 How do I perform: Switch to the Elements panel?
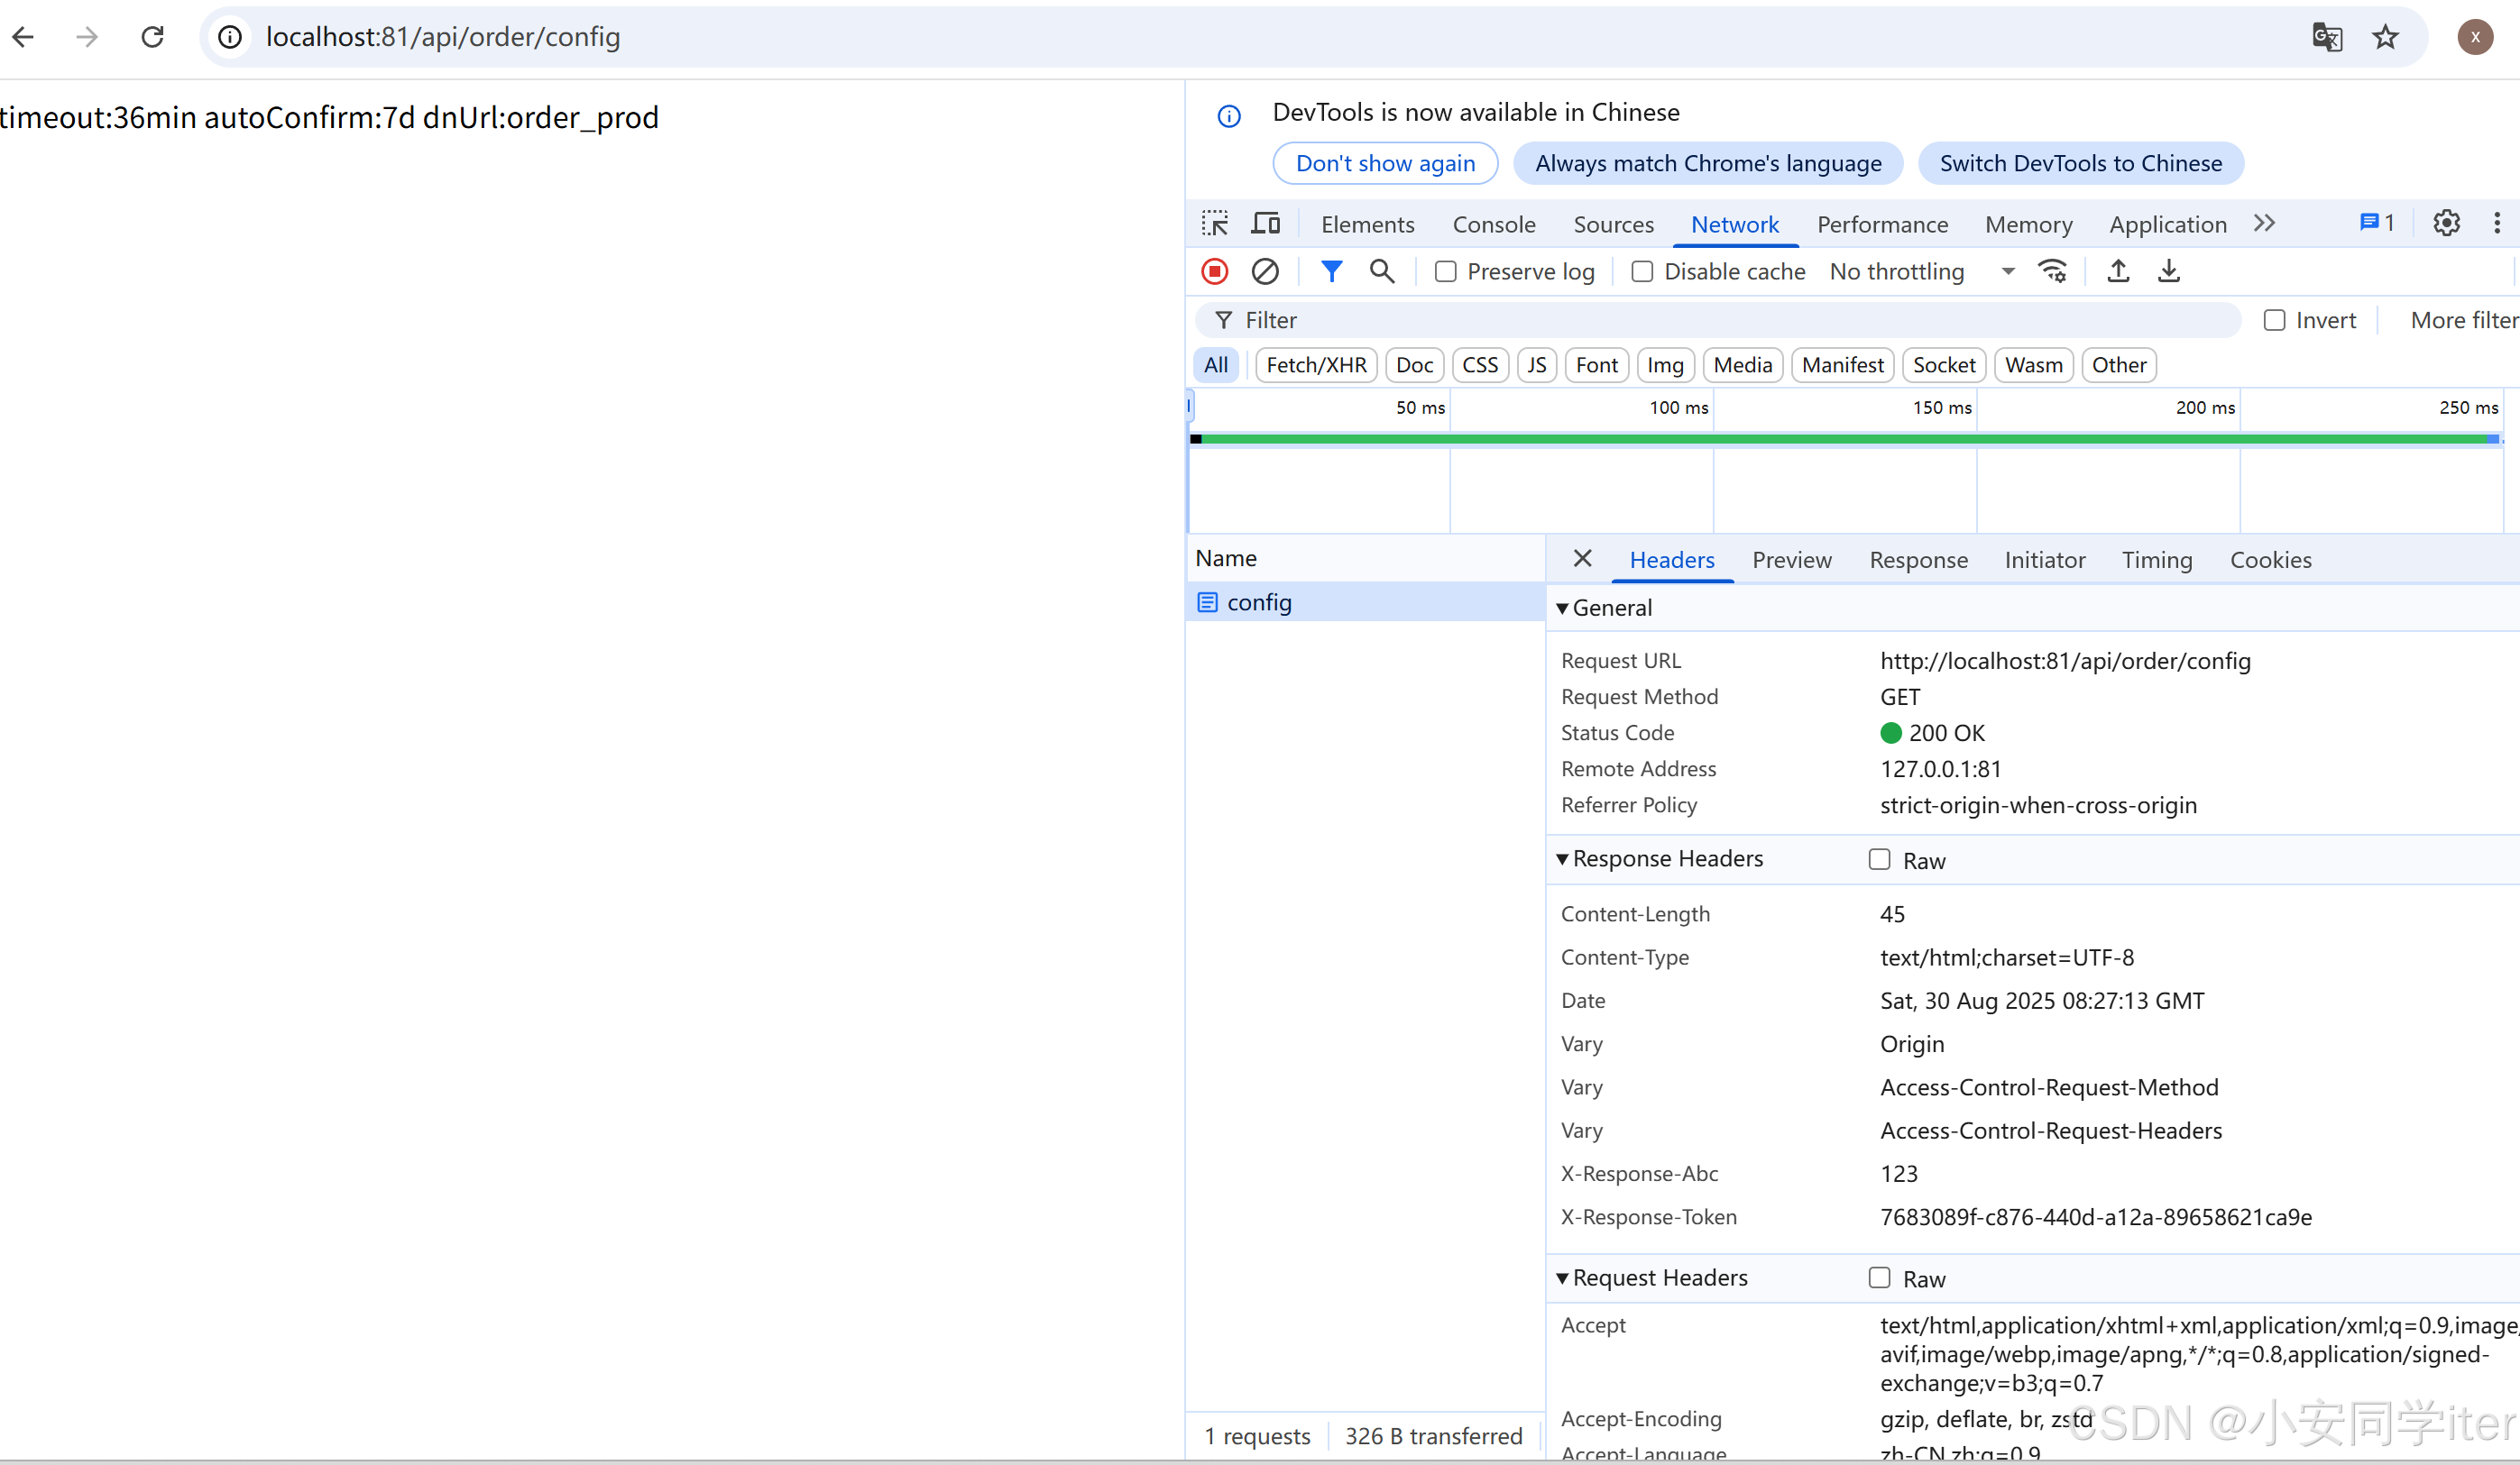pyautogui.click(x=1367, y=224)
